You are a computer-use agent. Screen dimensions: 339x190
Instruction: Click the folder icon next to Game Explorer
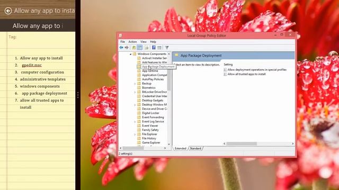(x=139, y=142)
